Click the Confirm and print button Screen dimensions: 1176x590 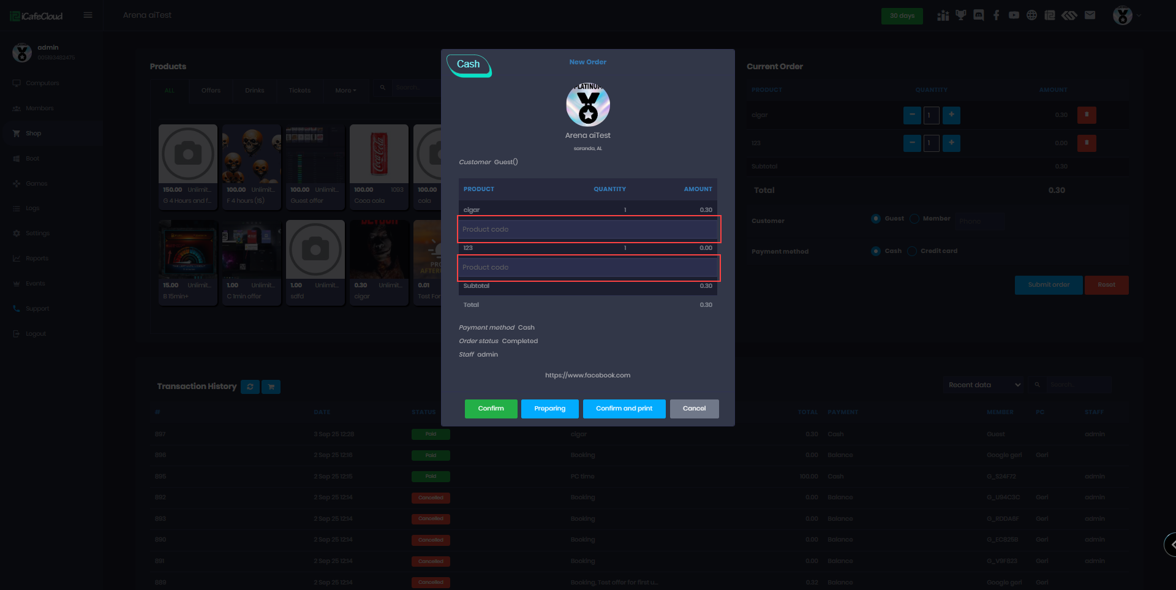click(x=624, y=409)
